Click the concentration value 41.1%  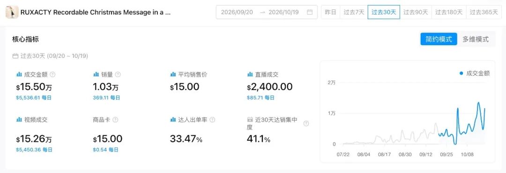click(x=259, y=139)
